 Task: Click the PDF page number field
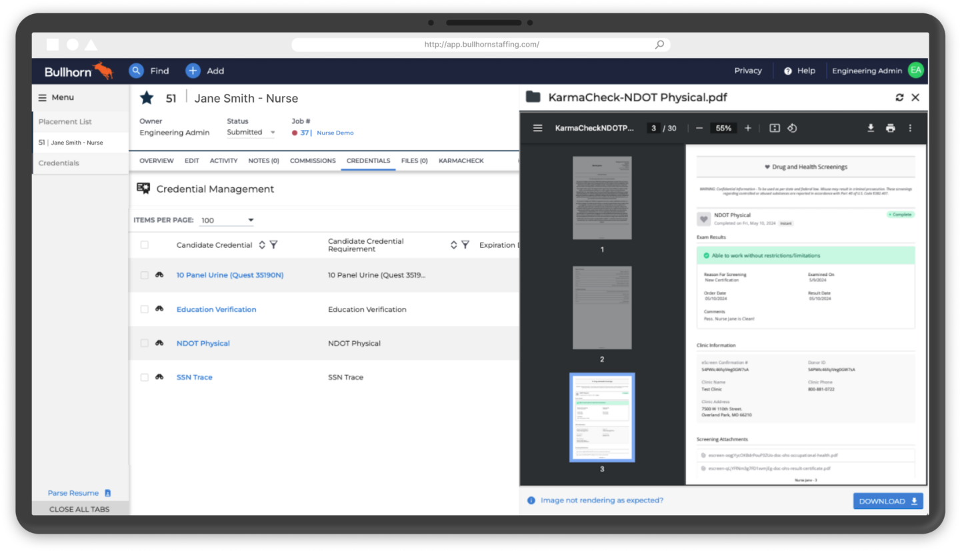coord(654,128)
